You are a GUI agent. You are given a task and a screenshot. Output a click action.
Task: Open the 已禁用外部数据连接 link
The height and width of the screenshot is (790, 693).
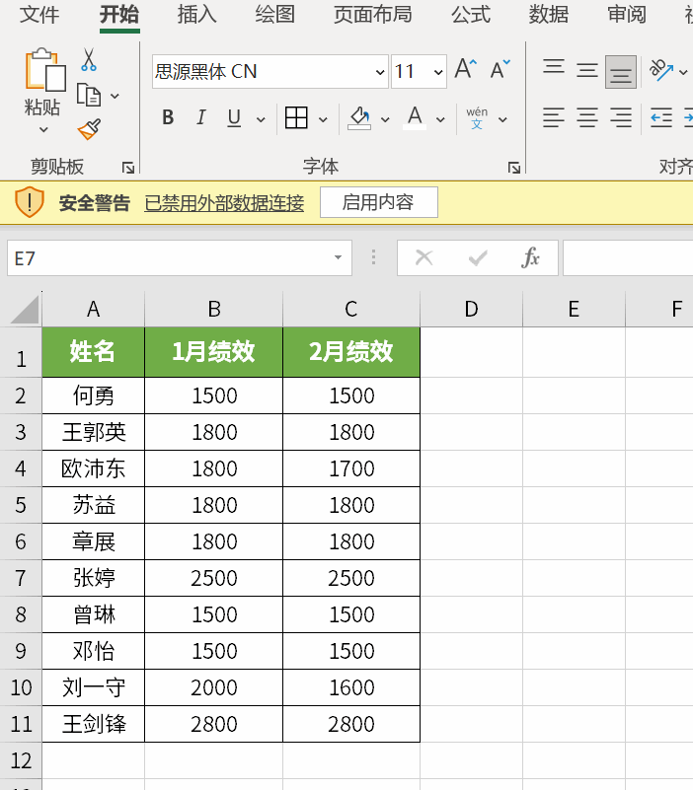coord(224,203)
